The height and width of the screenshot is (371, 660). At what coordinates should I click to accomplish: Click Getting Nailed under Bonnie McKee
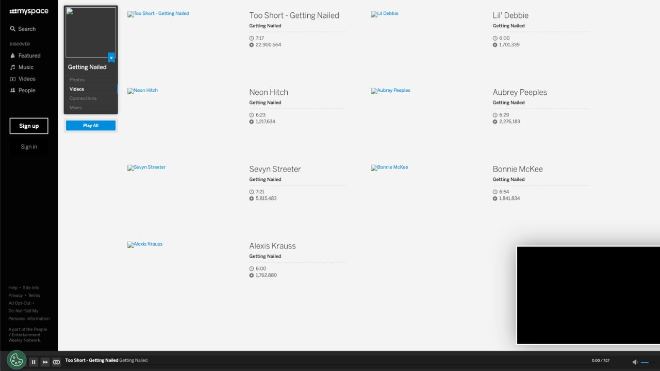(x=508, y=179)
